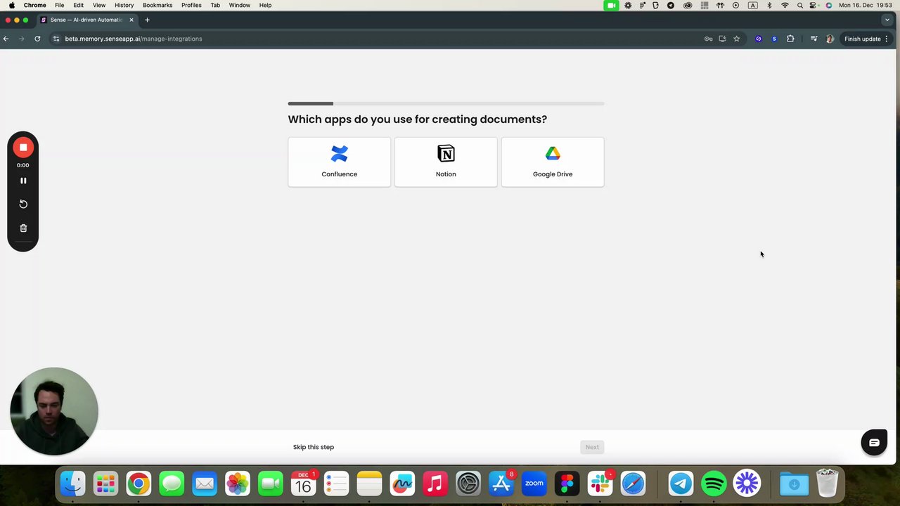The height and width of the screenshot is (506, 900).
Task: Open Mail from the Dock
Action: click(205, 484)
